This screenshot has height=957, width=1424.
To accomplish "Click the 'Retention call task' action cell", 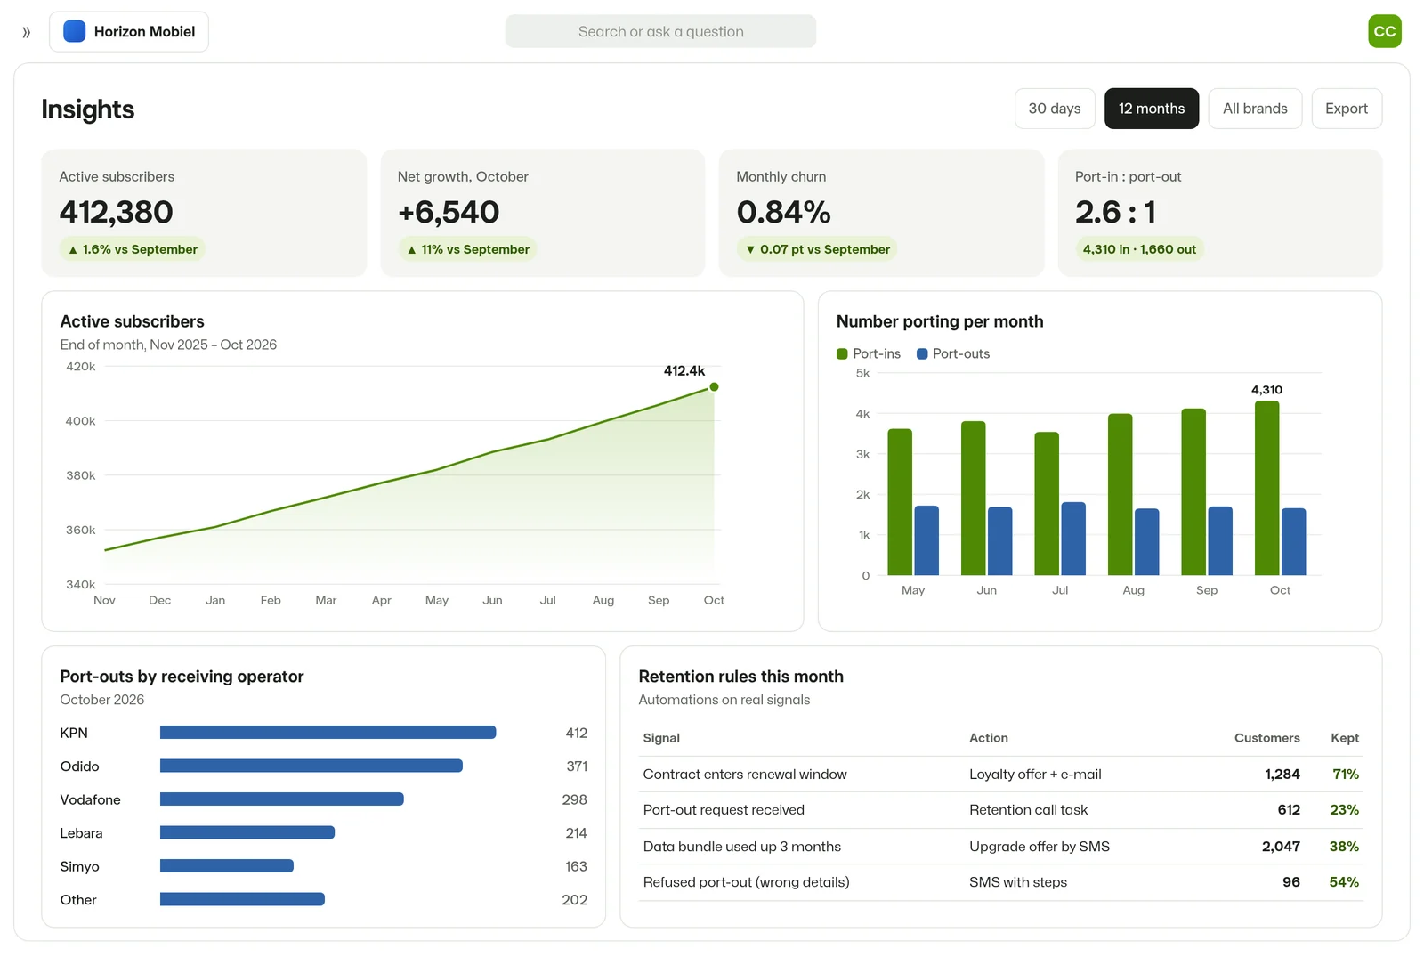I will (1028, 810).
